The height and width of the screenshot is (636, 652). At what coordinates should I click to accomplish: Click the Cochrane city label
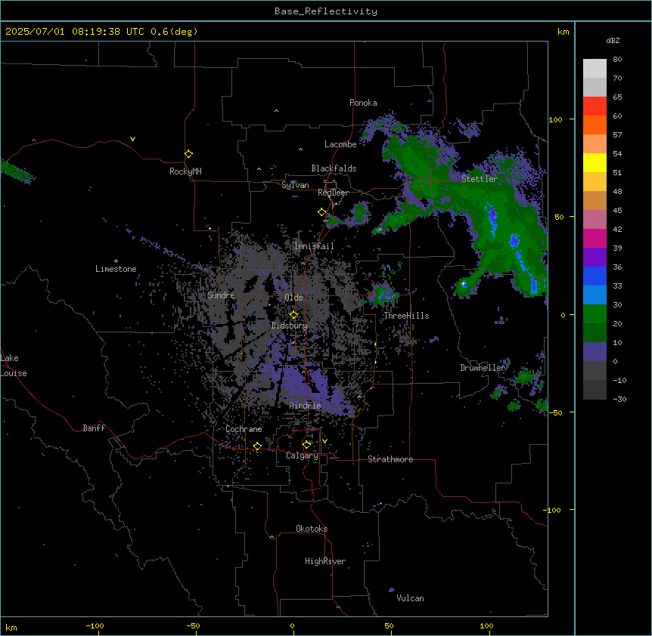pos(244,429)
